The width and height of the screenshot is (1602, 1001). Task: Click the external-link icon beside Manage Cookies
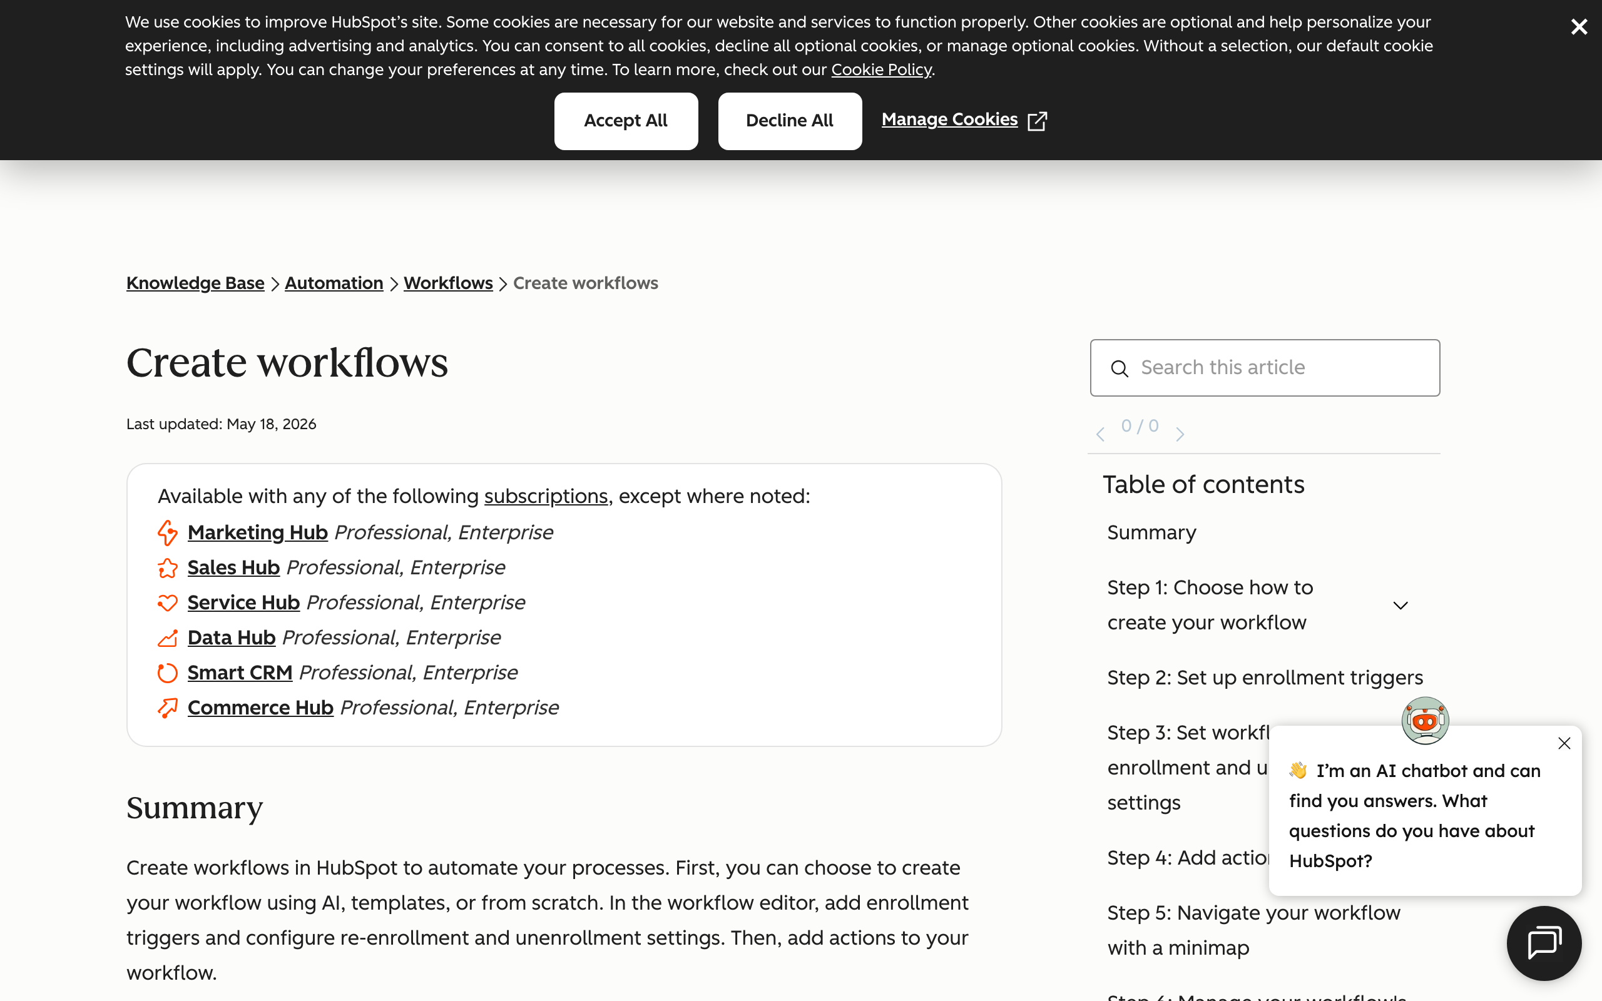[x=1038, y=121]
